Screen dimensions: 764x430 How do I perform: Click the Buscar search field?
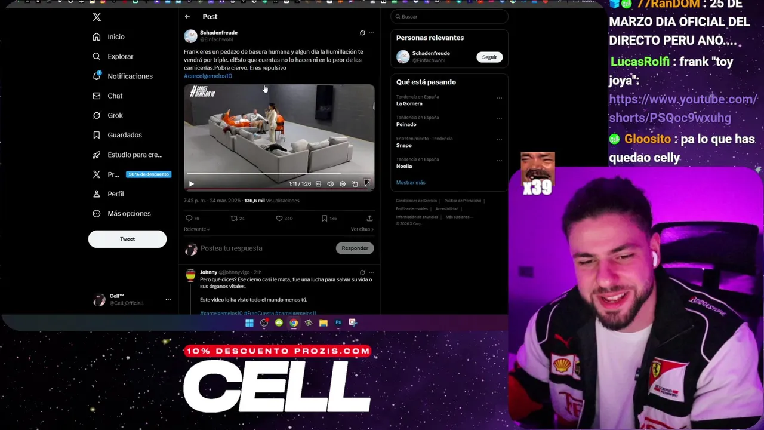pyautogui.click(x=449, y=17)
